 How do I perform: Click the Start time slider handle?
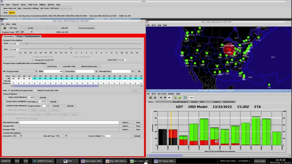[x=27, y=44]
